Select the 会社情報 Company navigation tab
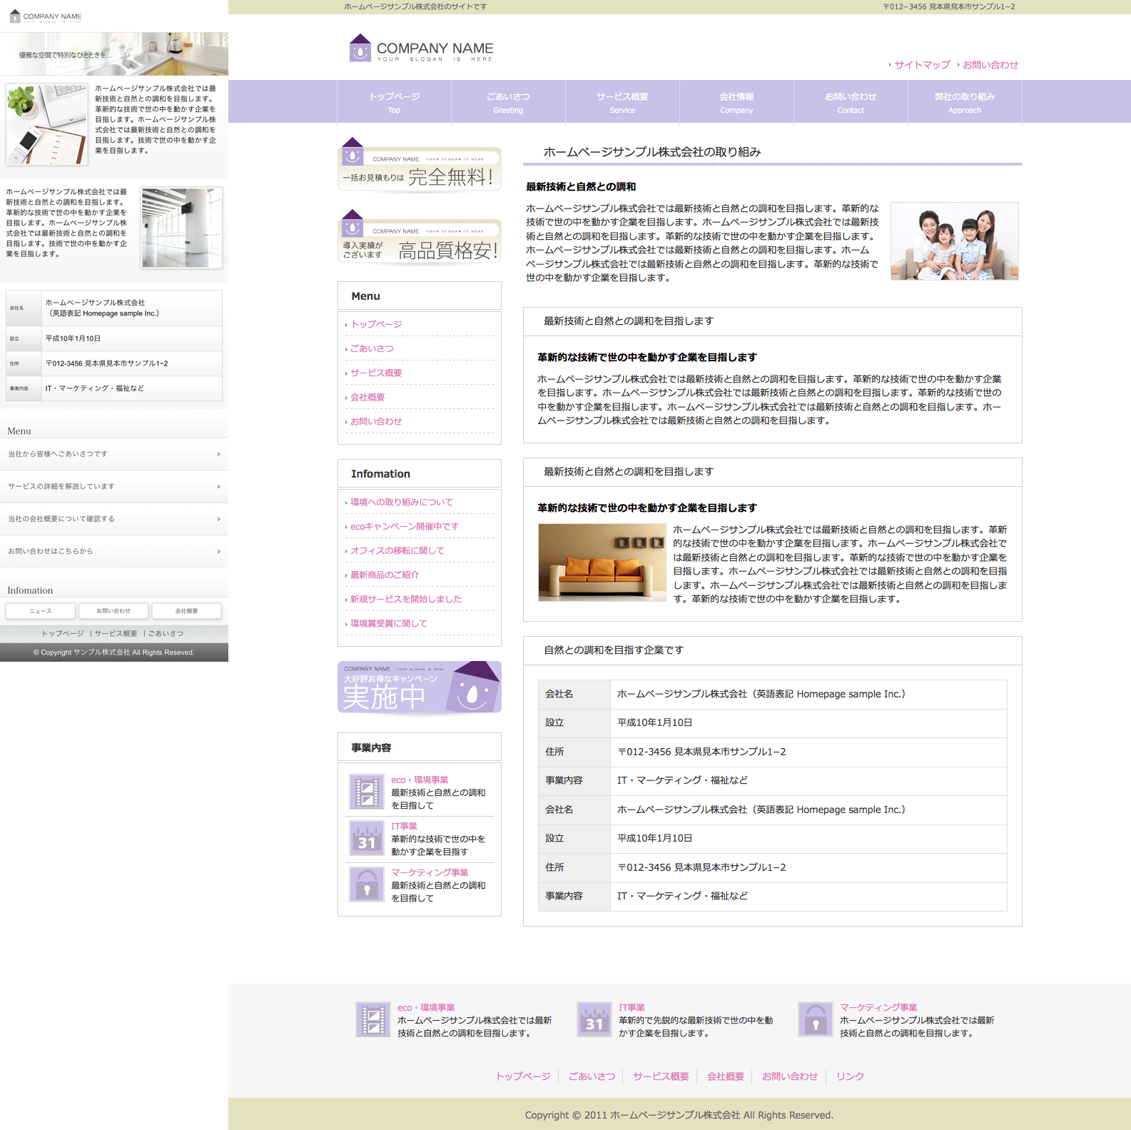Image resolution: width=1131 pixels, height=1130 pixels. click(x=736, y=102)
